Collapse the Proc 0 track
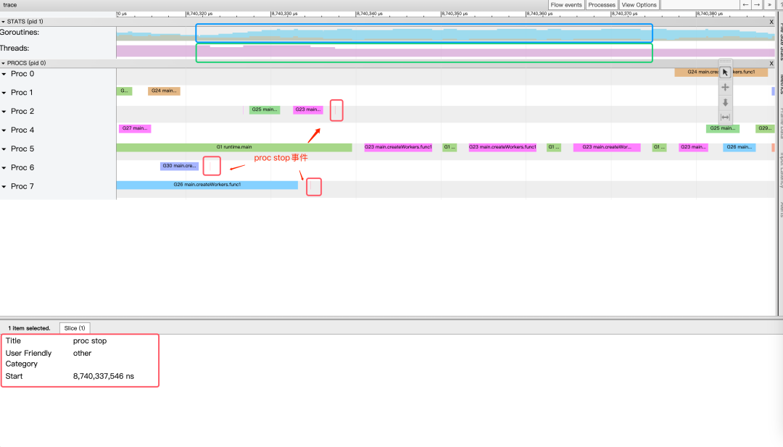This screenshot has width=783, height=447. point(4,74)
